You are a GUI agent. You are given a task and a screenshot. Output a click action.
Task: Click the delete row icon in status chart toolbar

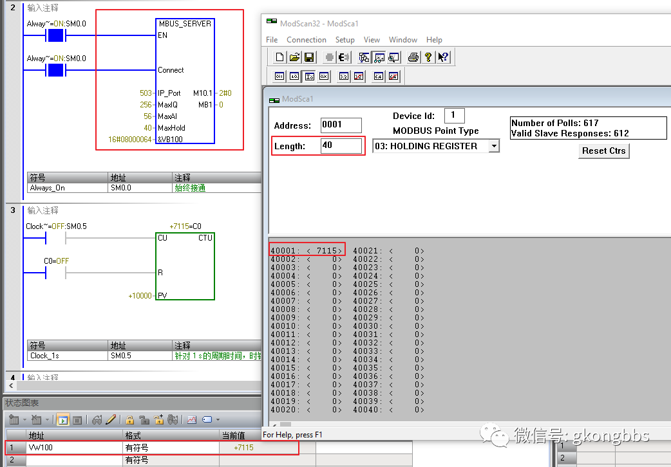point(37,420)
